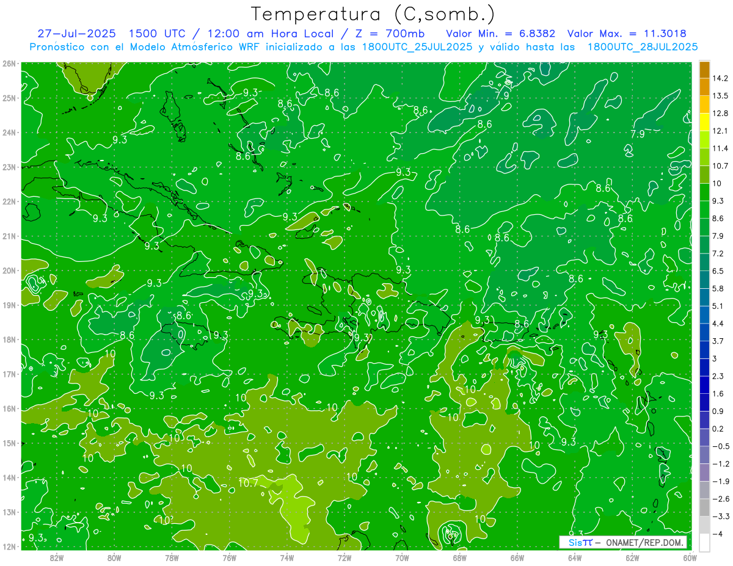Click the "-4" color scale label
The image size is (733, 566).
(x=717, y=534)
